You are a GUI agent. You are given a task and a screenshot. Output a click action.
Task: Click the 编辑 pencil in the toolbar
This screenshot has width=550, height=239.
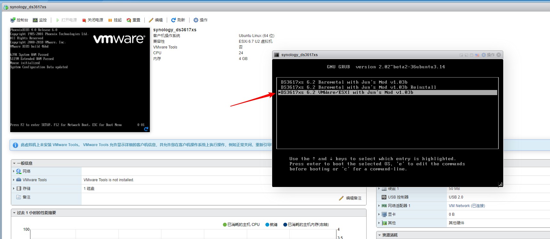pyautogui.click(x=156, y=20)
